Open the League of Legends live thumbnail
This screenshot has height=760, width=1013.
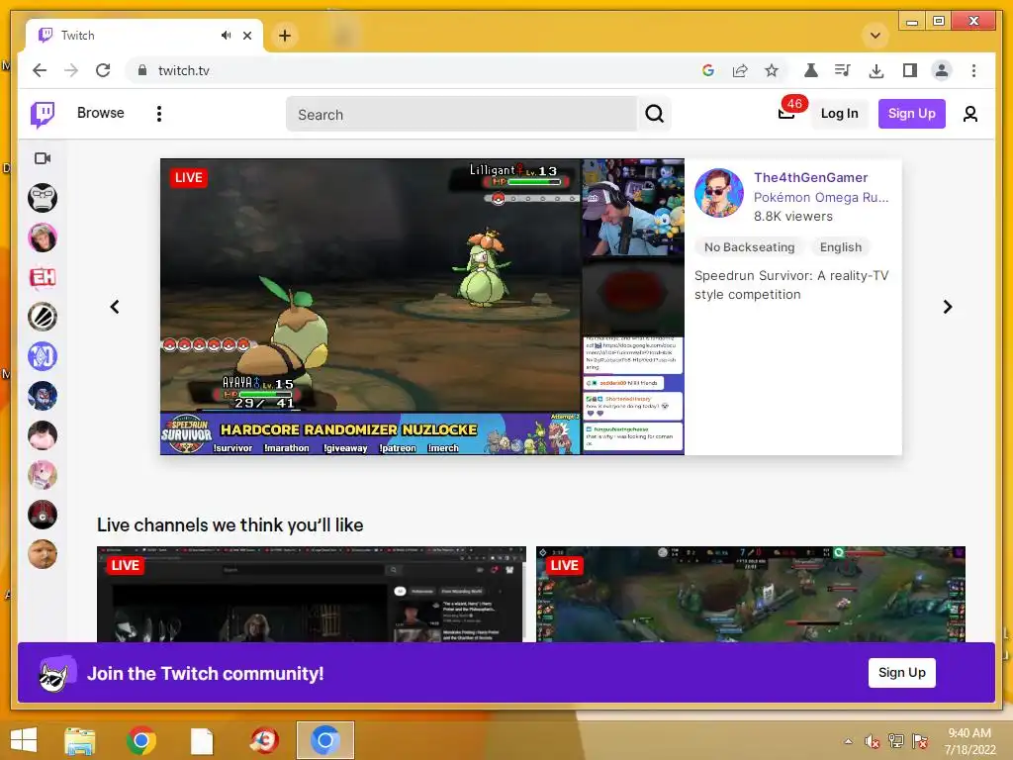[750, 594]
